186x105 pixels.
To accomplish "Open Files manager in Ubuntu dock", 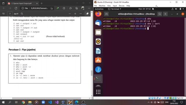I will click(x=98, y=32).
